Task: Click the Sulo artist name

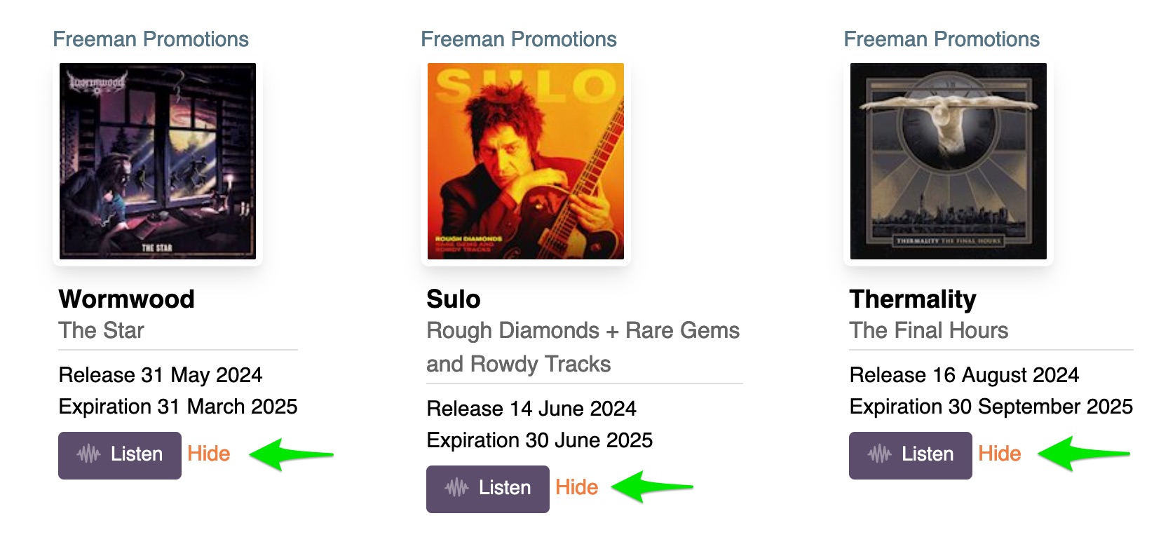Action: tap(454, 299)
